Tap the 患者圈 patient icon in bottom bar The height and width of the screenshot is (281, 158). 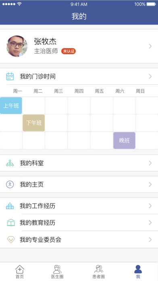pos(99,269)
